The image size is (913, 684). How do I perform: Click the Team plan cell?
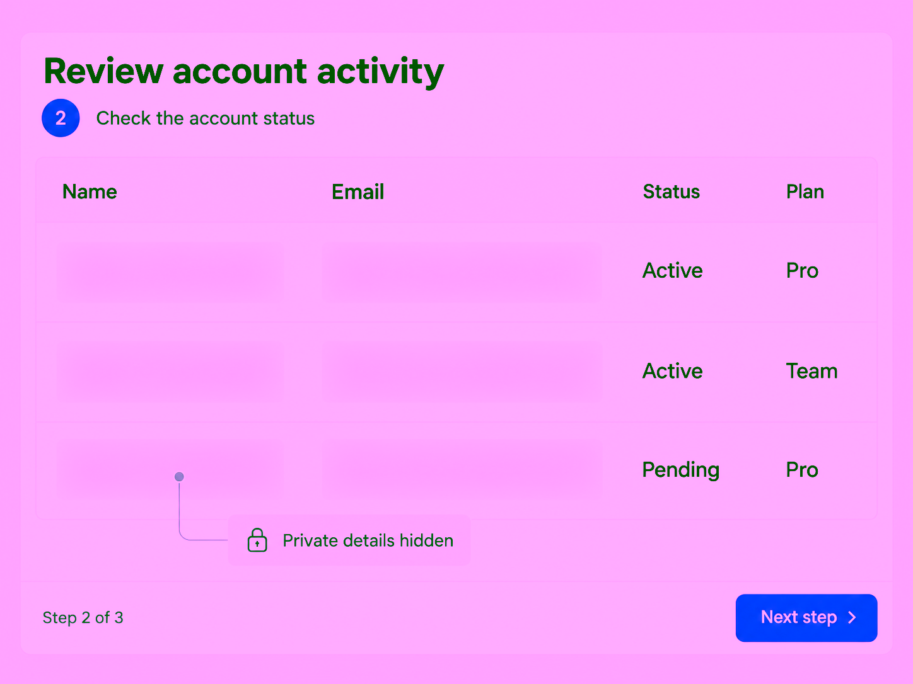[812, 371]
